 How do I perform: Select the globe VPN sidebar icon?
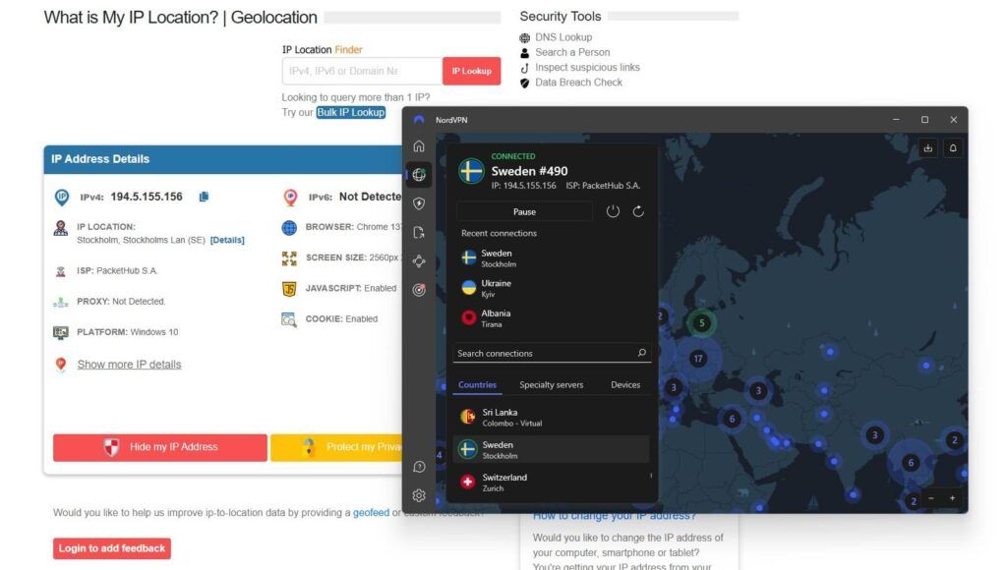point(419,175)
